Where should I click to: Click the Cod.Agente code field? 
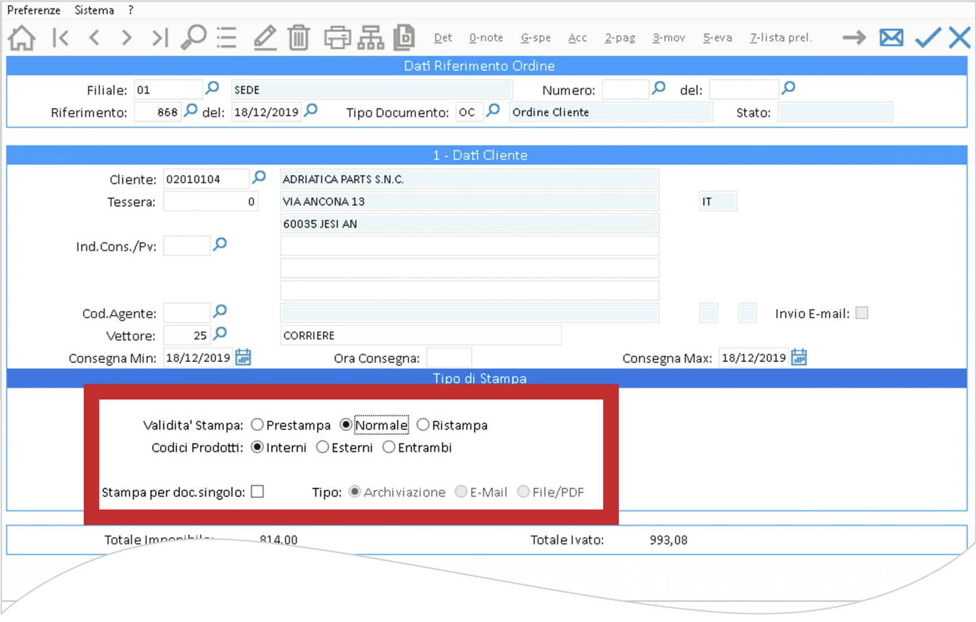click(x=187, y=313)
